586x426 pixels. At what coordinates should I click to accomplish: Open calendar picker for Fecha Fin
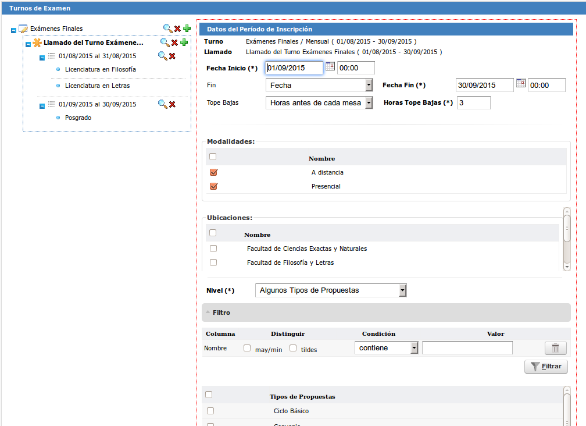click(x=521, y=83)
